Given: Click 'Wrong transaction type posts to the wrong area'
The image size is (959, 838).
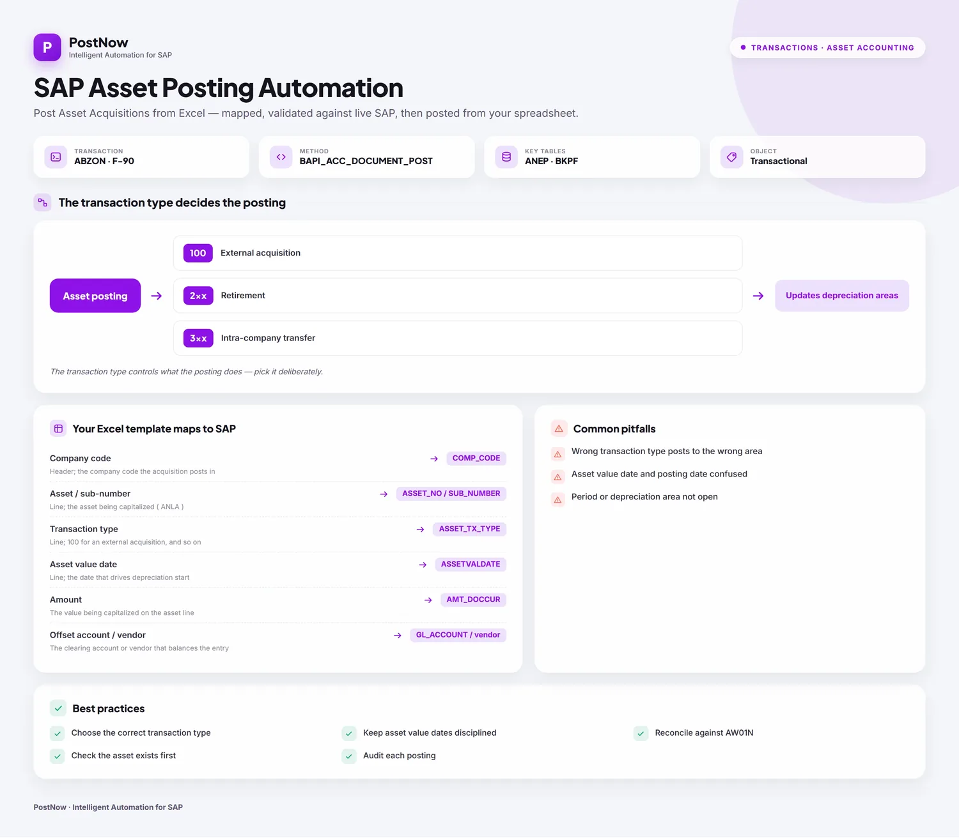Looking at the screenshot, I should (667, 451).
